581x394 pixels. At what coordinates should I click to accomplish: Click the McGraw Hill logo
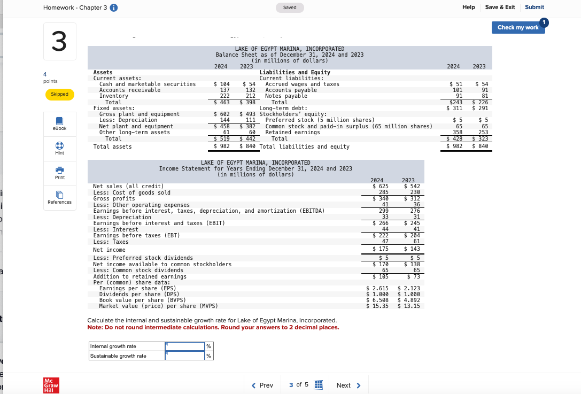pyautogui.click(x=51, y=385)
